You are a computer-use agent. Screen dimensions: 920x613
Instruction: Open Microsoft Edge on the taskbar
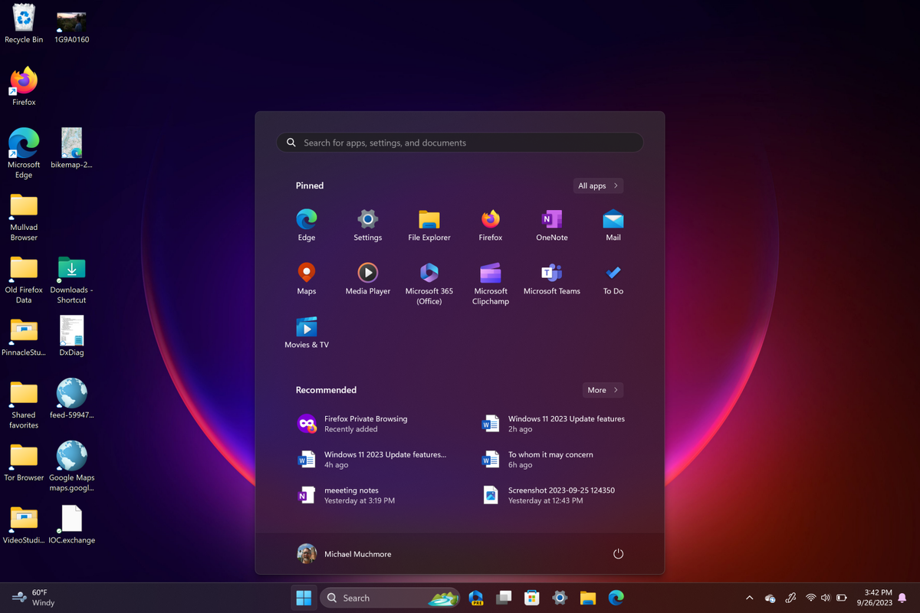[616, 598]
